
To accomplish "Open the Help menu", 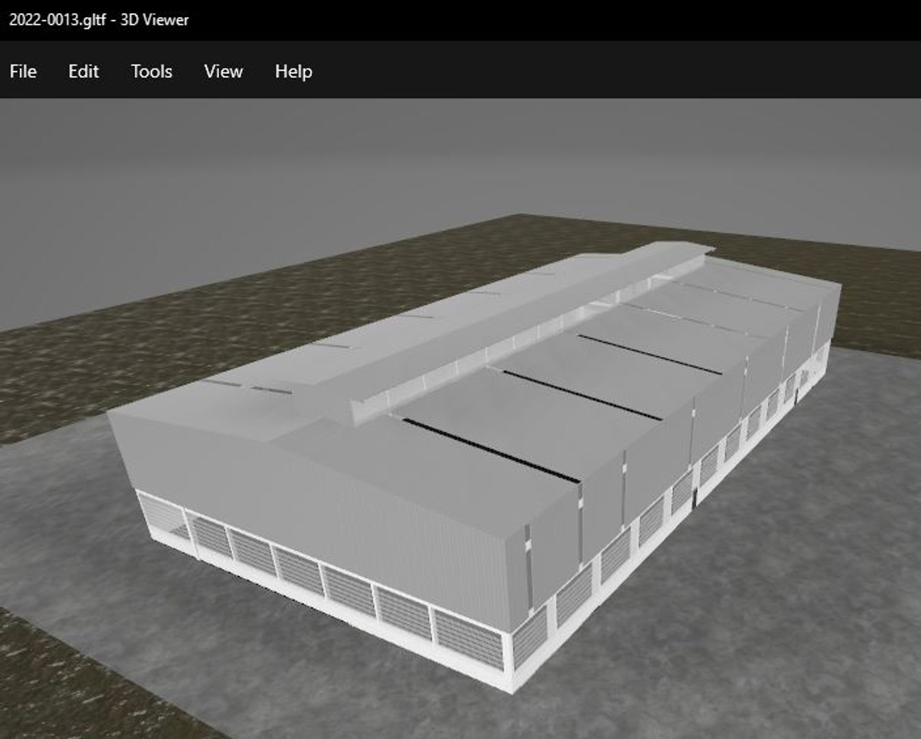I will pos(294,71).
